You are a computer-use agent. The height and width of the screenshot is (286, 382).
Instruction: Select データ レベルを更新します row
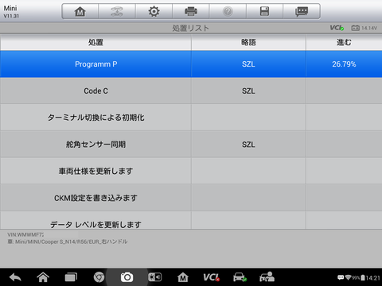click(191, 220)
